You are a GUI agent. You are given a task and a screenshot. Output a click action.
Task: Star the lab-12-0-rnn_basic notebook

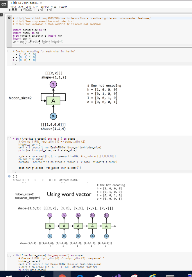point(41,3)
